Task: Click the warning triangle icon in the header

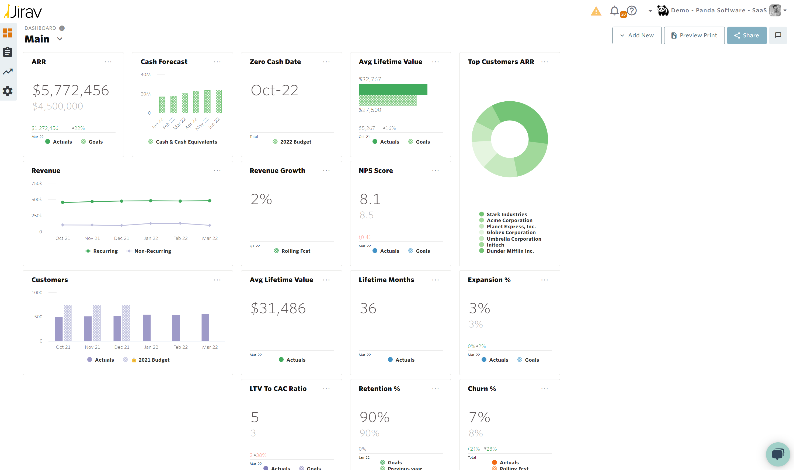Action: [596, 10]
